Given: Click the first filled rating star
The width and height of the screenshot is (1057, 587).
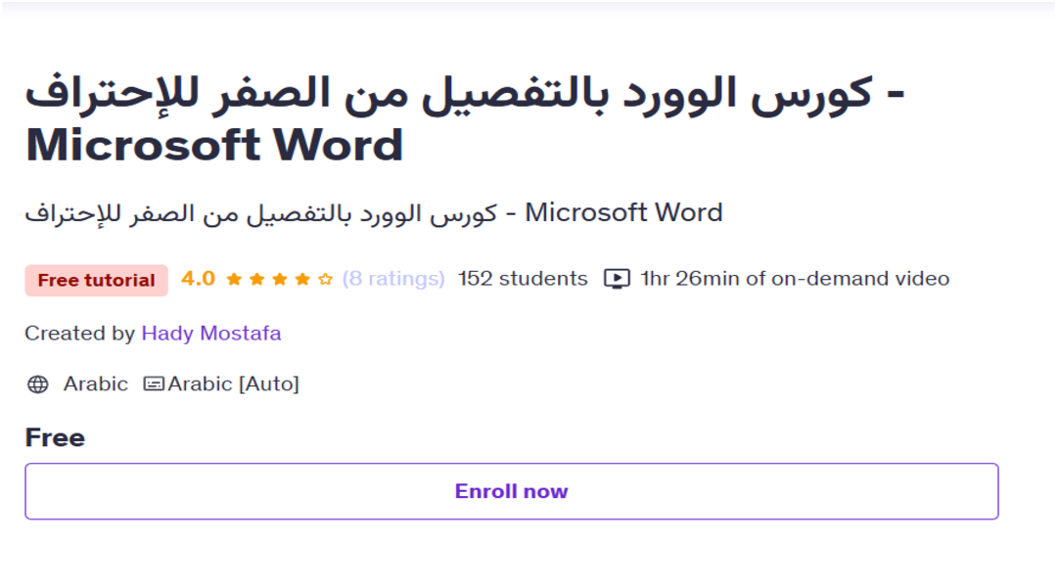Looking at the screenshot, I should 234,280.
